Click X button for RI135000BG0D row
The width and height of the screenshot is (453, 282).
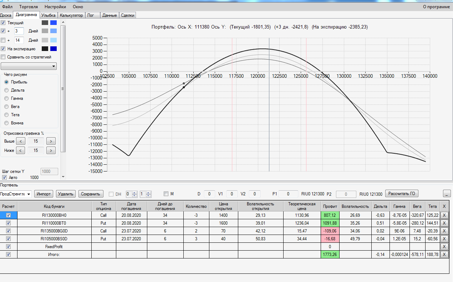click(x=444, y=231)
